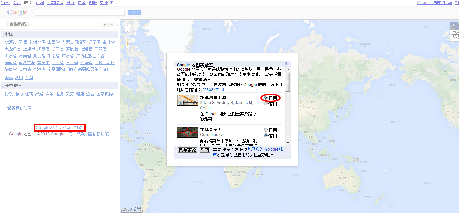Click the 天津市 link
The image size is (459, 213).
25,42
